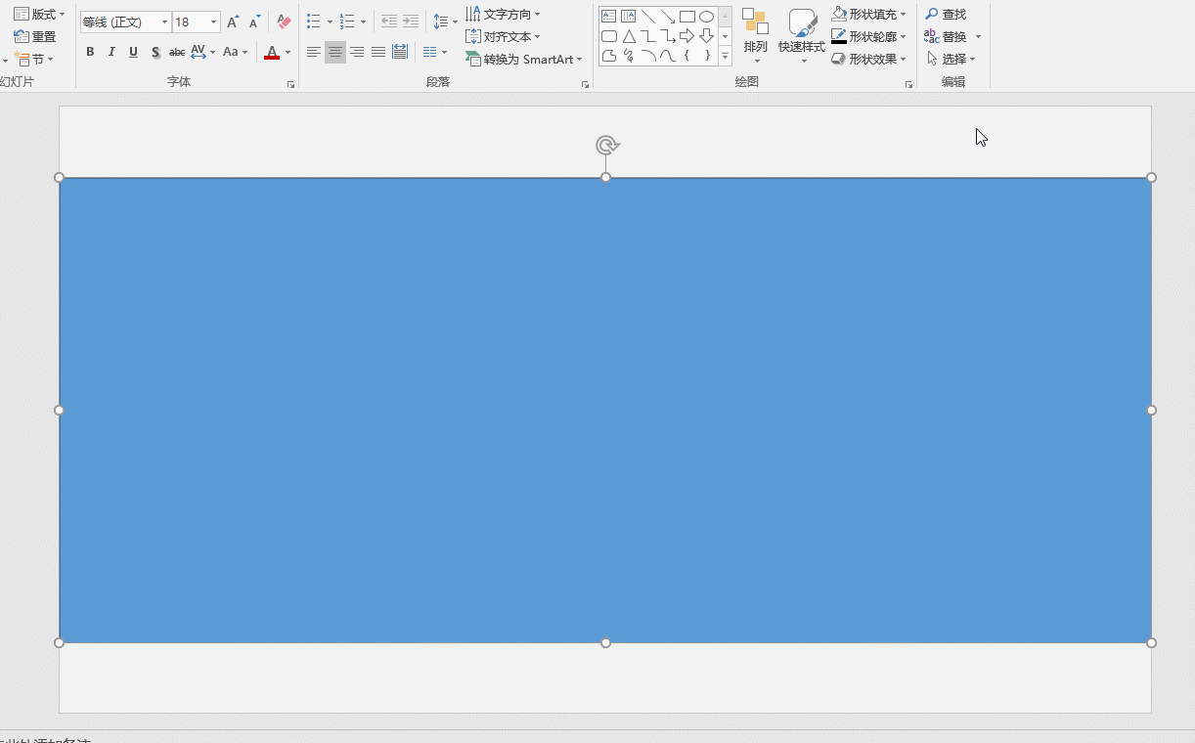
Task: Open the 文字方向 text direction menu
Action: coord(503,14)
